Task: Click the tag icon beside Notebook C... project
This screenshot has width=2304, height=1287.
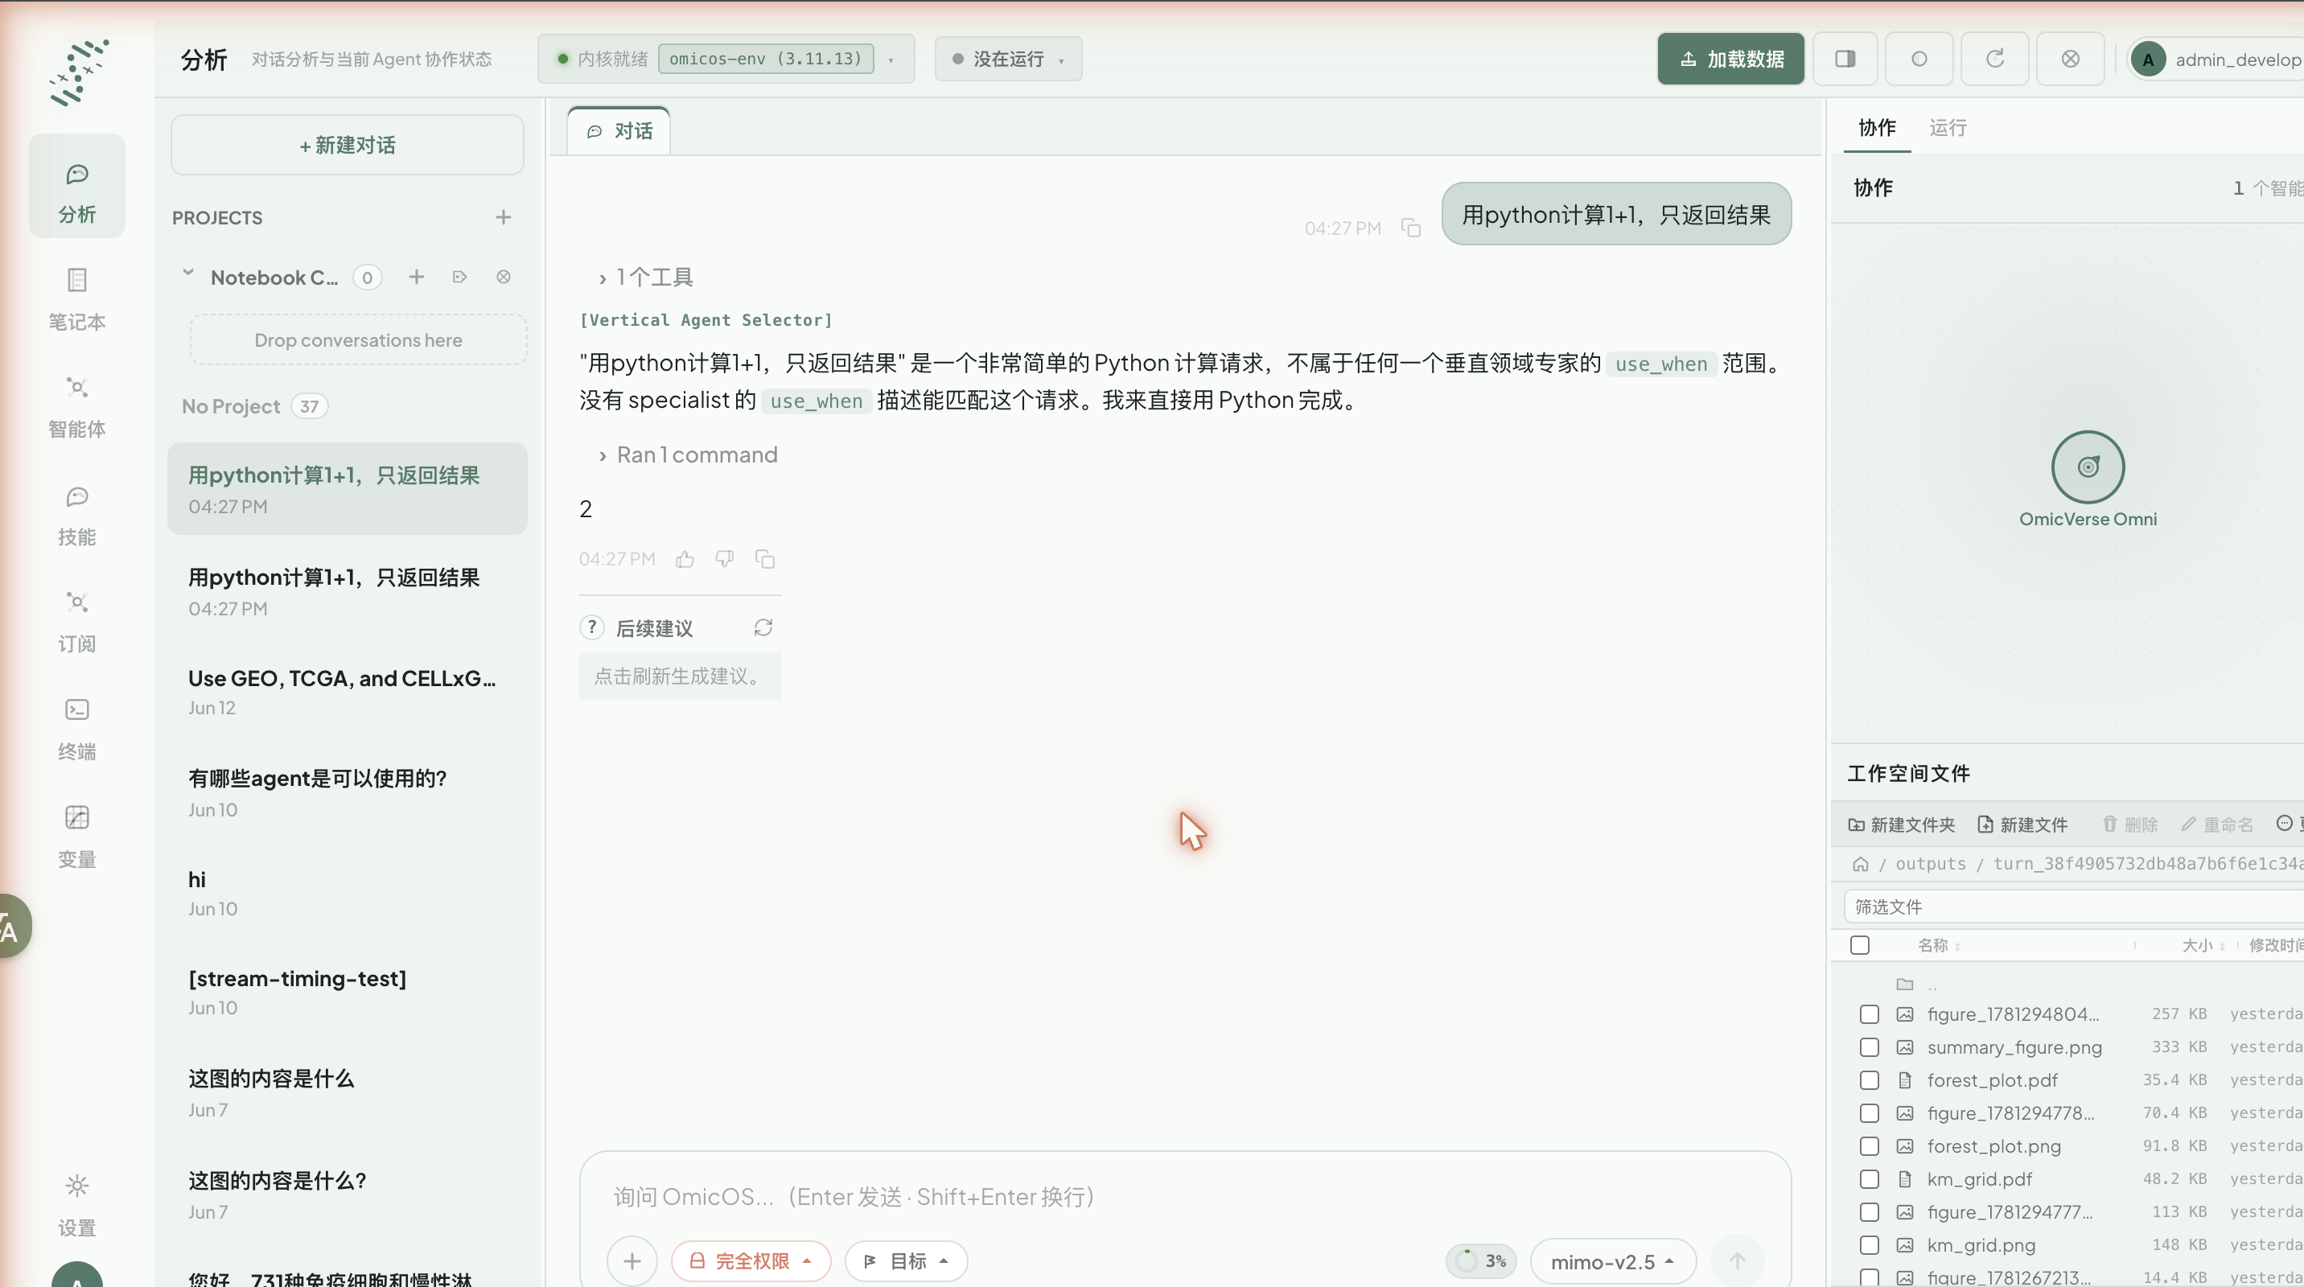Action: coord(459,278)
